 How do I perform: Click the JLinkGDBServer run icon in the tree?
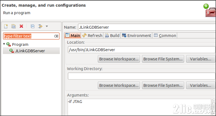12,51
